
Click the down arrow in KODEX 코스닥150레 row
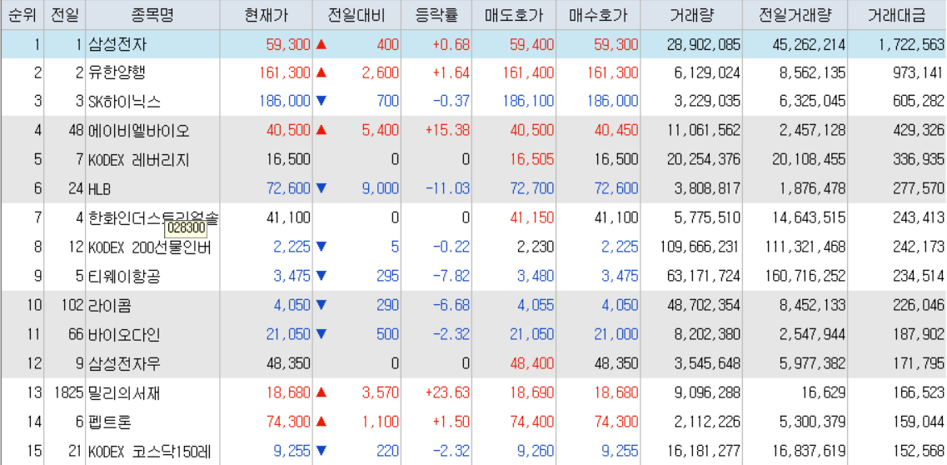(x=321, y=451)
